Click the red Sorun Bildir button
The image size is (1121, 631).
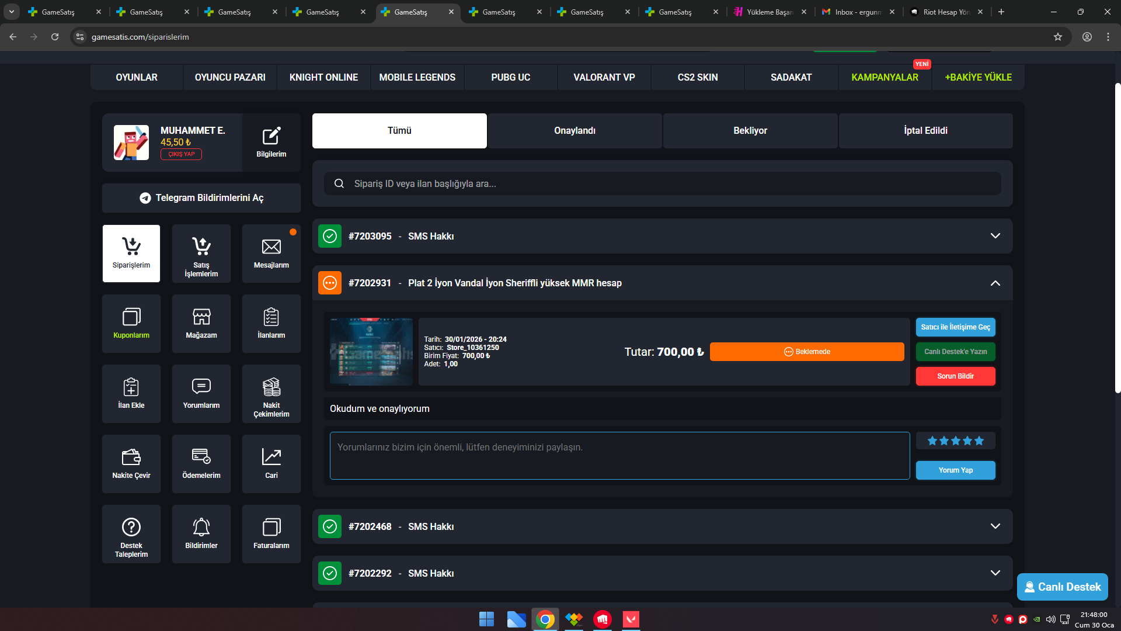[x=956, y=376]
